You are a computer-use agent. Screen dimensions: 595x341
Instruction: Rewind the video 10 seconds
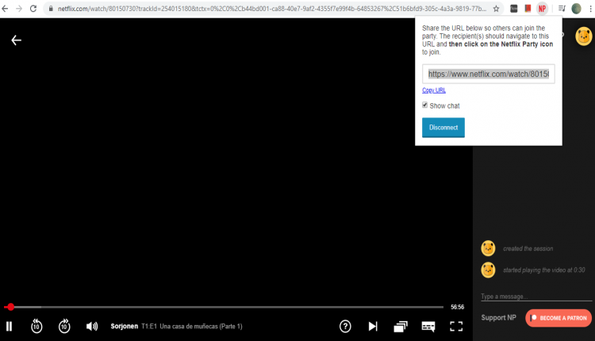36,326
